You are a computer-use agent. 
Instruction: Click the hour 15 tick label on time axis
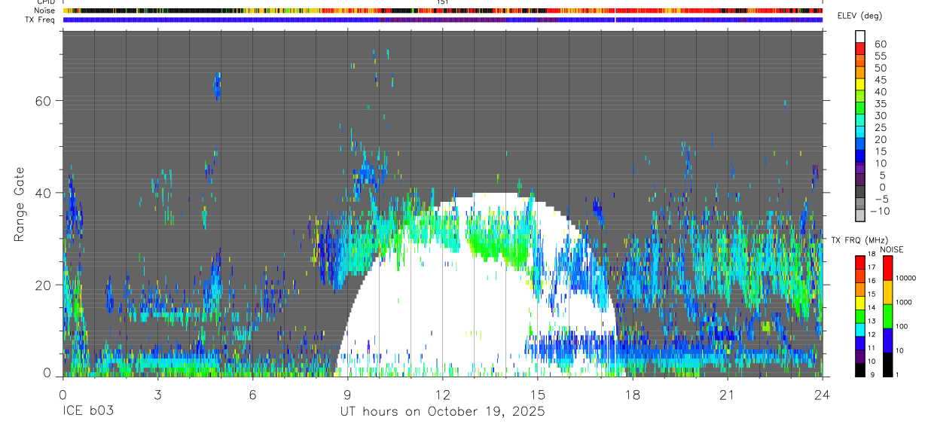point(538,395)
